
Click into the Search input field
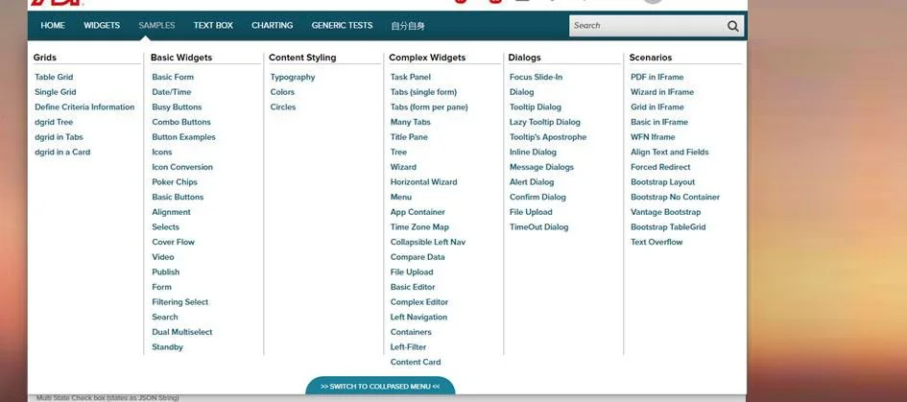[647, 26]
